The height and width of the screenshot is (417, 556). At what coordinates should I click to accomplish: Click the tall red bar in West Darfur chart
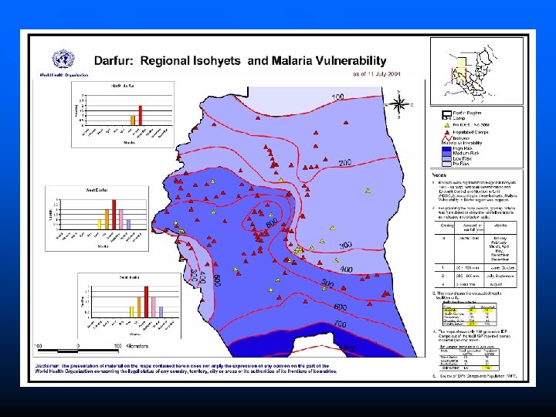[114, 215]
